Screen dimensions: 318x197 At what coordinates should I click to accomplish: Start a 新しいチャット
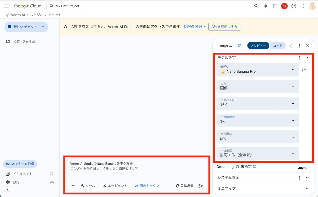23,27
